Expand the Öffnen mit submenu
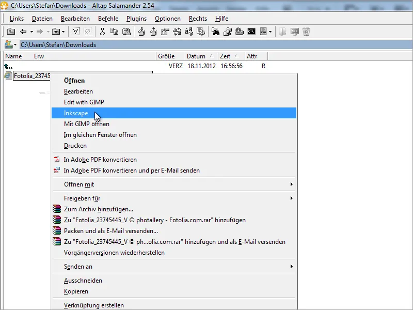 [174, 184]
